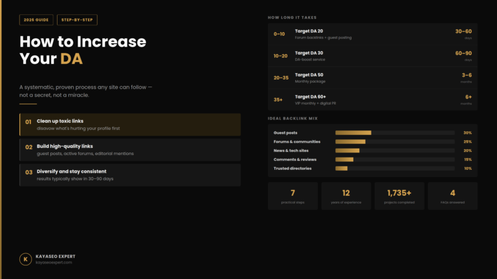497x279 pixels.
Task: Click the Target DA 60+ row
Action: 373,99
